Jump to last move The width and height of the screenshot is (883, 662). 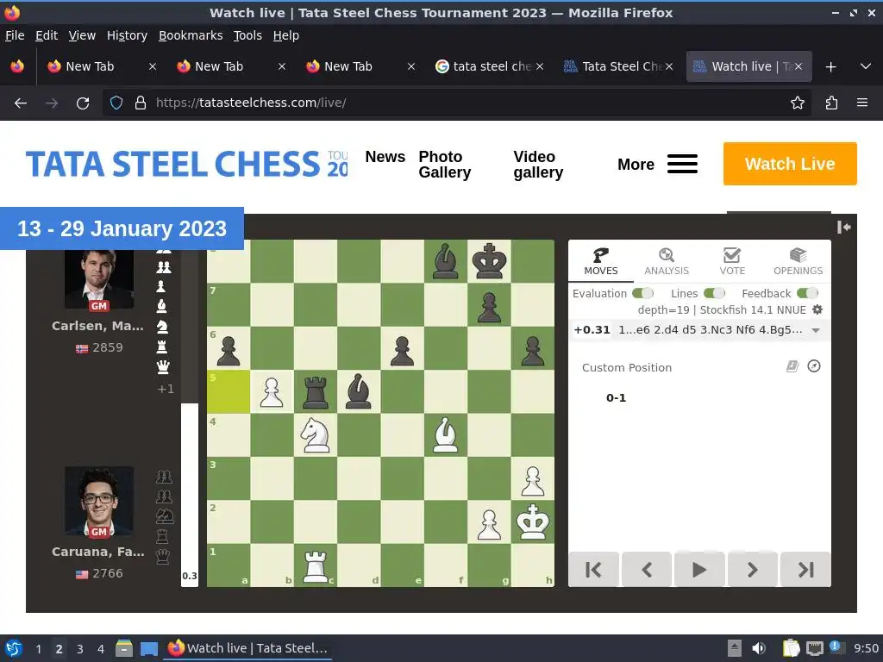click(x=805, y=570)
